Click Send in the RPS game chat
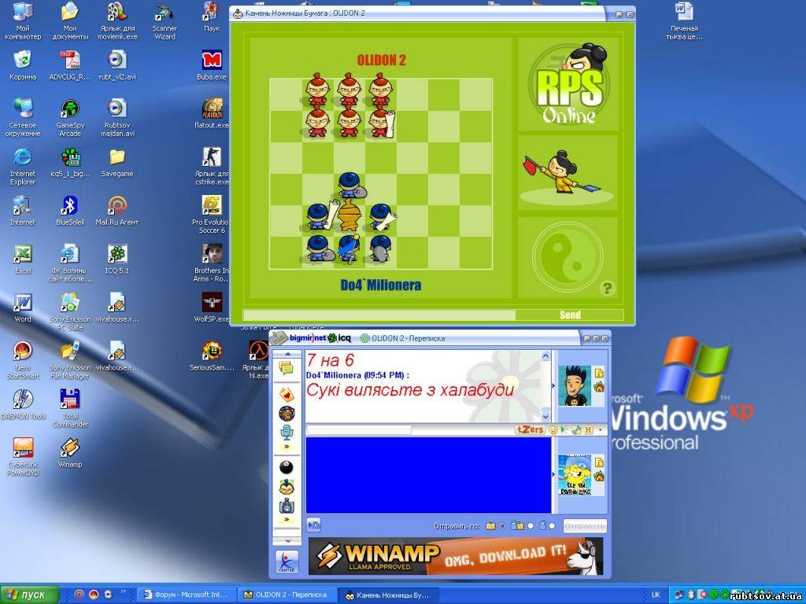The image size is (806, 604). pyautogui.click(x=570, y=315)
